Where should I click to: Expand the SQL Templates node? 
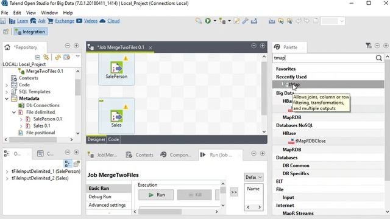coord(7,92)
